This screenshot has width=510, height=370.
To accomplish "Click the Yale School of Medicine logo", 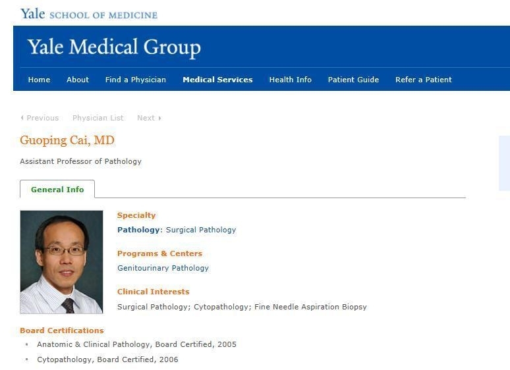I will click(x=89, y=14).
